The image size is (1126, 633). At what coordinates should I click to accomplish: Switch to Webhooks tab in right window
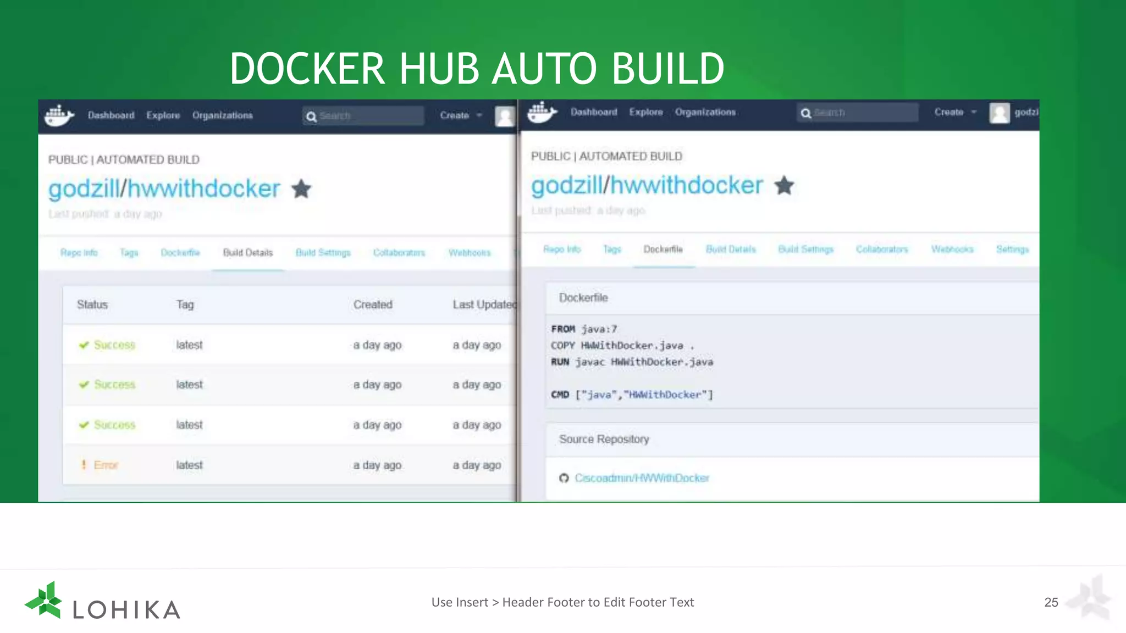952,249
